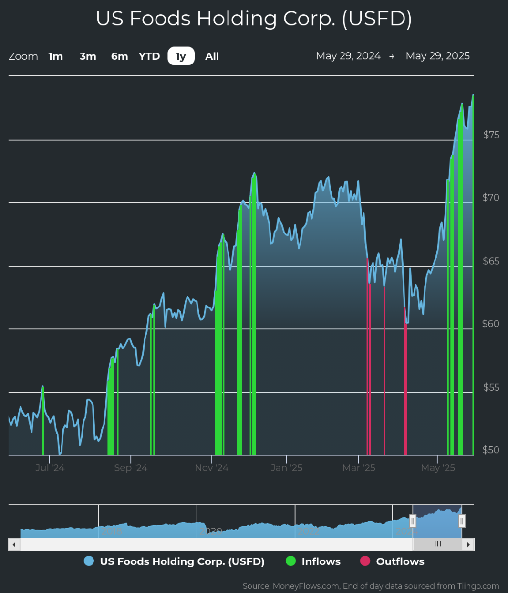Click the $55 axis label

[491, 387]
